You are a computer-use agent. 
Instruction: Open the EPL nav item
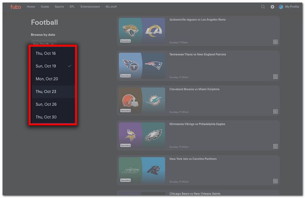(x=72, y=6)
